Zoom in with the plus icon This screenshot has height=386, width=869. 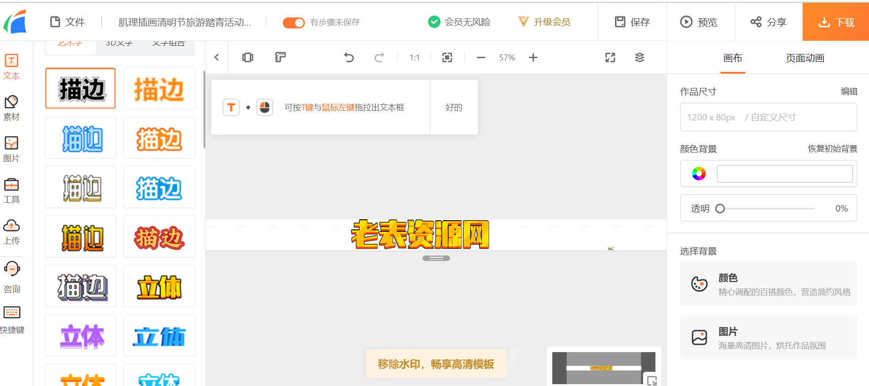(x=533, y=58)
